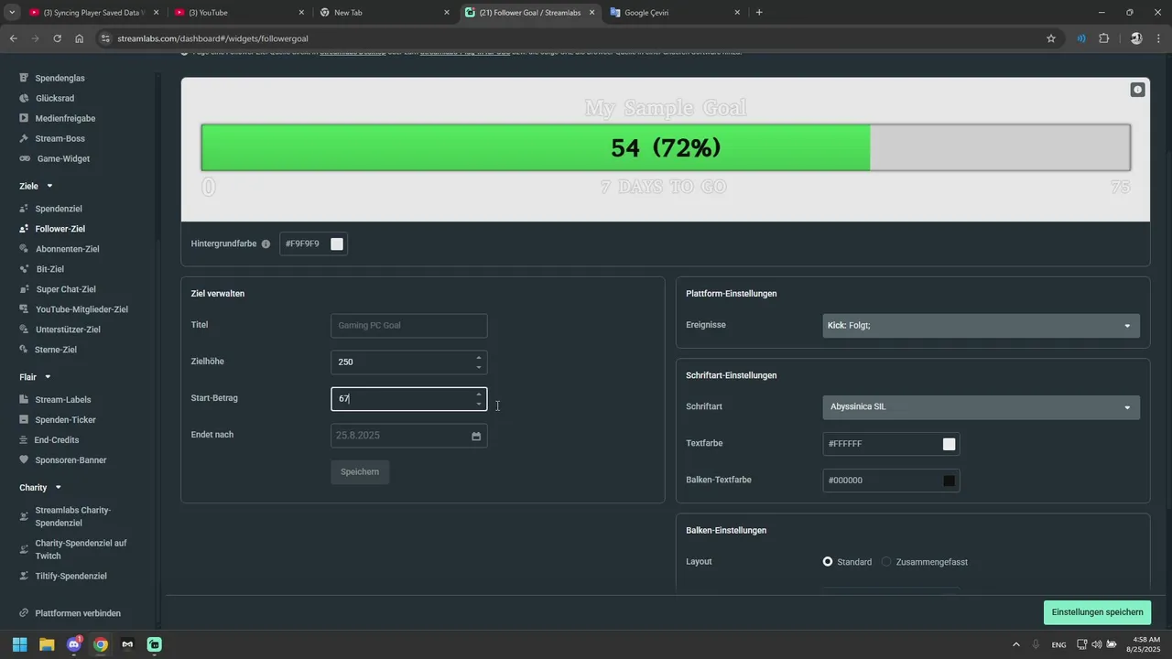
Task: Open the Balken-Textfarbe black swatch
Action: 950,481
